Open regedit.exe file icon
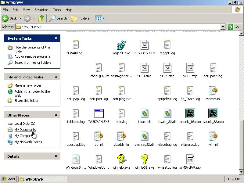Screen dimensions: 244x183 click(x=121, y=45)
